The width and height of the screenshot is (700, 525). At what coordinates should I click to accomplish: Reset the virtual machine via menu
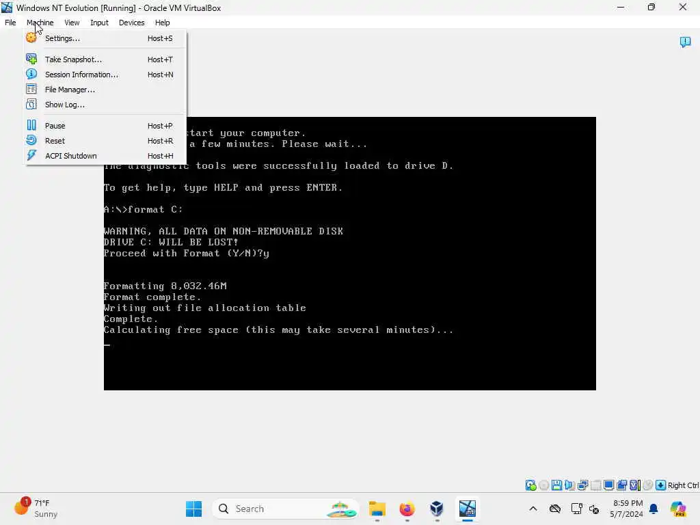tap(105, 141)
